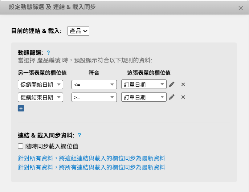The height and width of the screenshot is (192, 249).
Task: Change the >= comparison operator
Action: click(x=94, y=97)
